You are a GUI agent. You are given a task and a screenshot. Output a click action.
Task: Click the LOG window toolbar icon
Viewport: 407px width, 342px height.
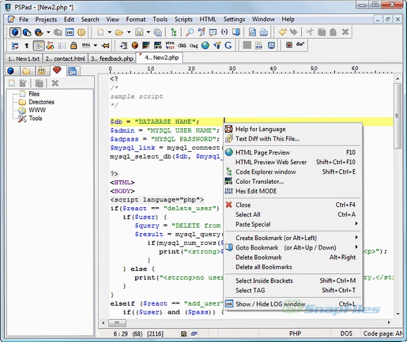click(x=69, y=32)
